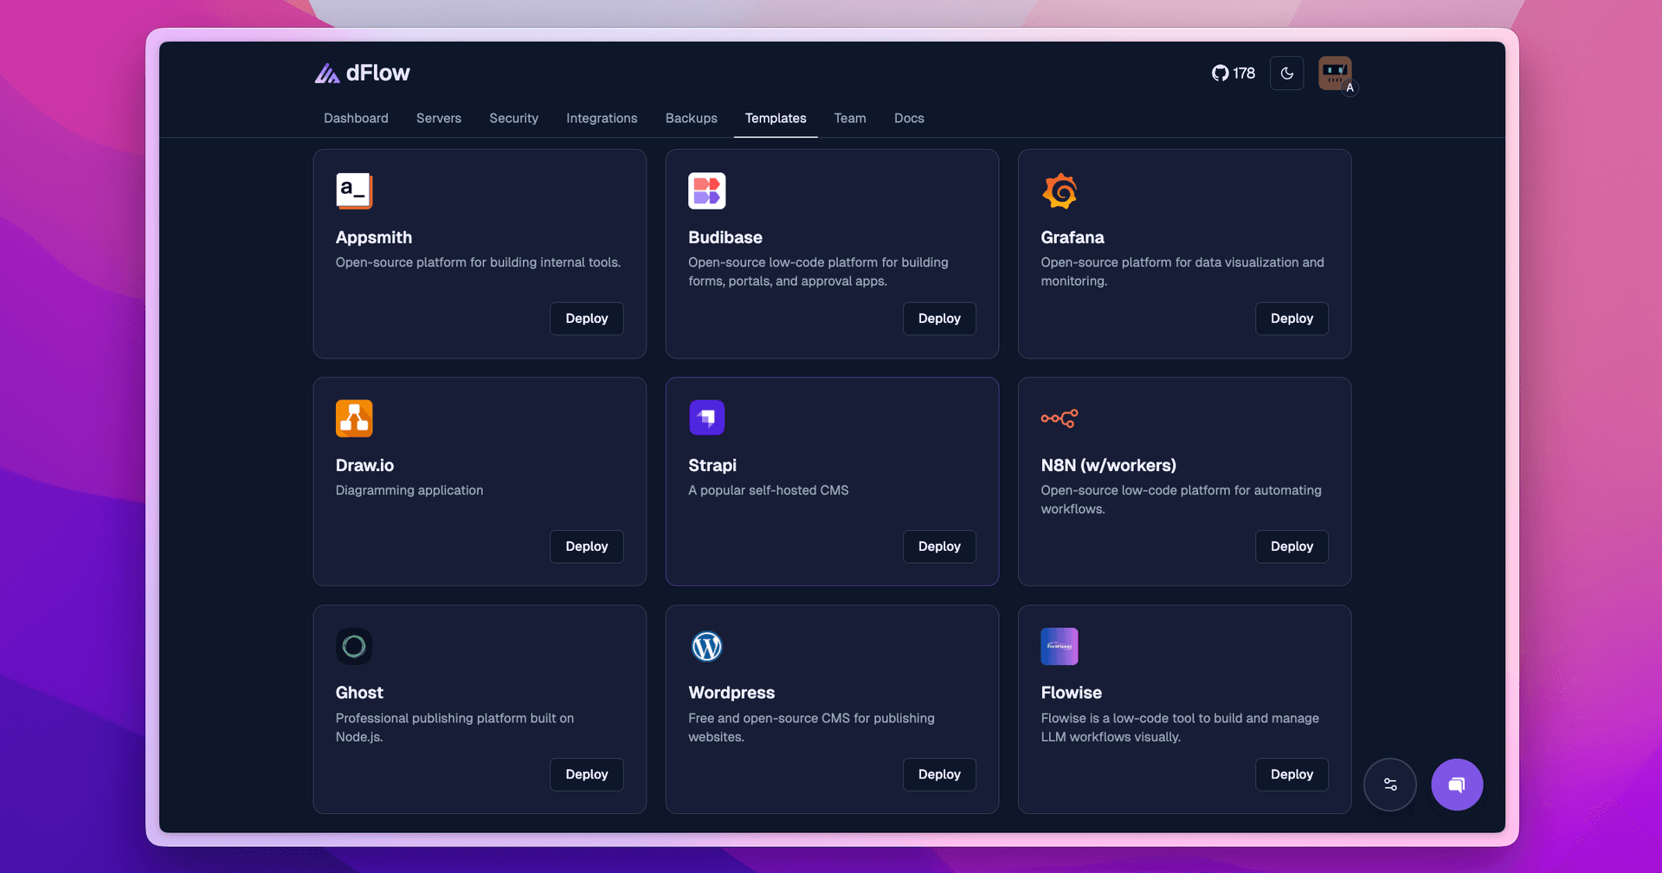Switch to the Servers tab
1662x873 pixels.
point(438,118)
